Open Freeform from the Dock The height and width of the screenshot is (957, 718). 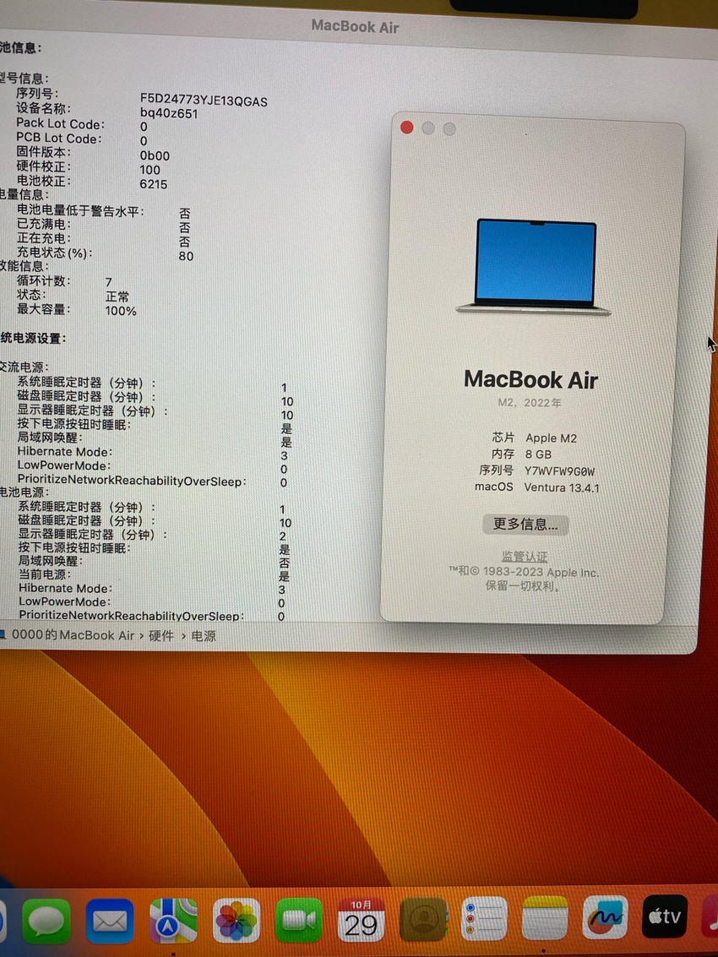[605, 917]
